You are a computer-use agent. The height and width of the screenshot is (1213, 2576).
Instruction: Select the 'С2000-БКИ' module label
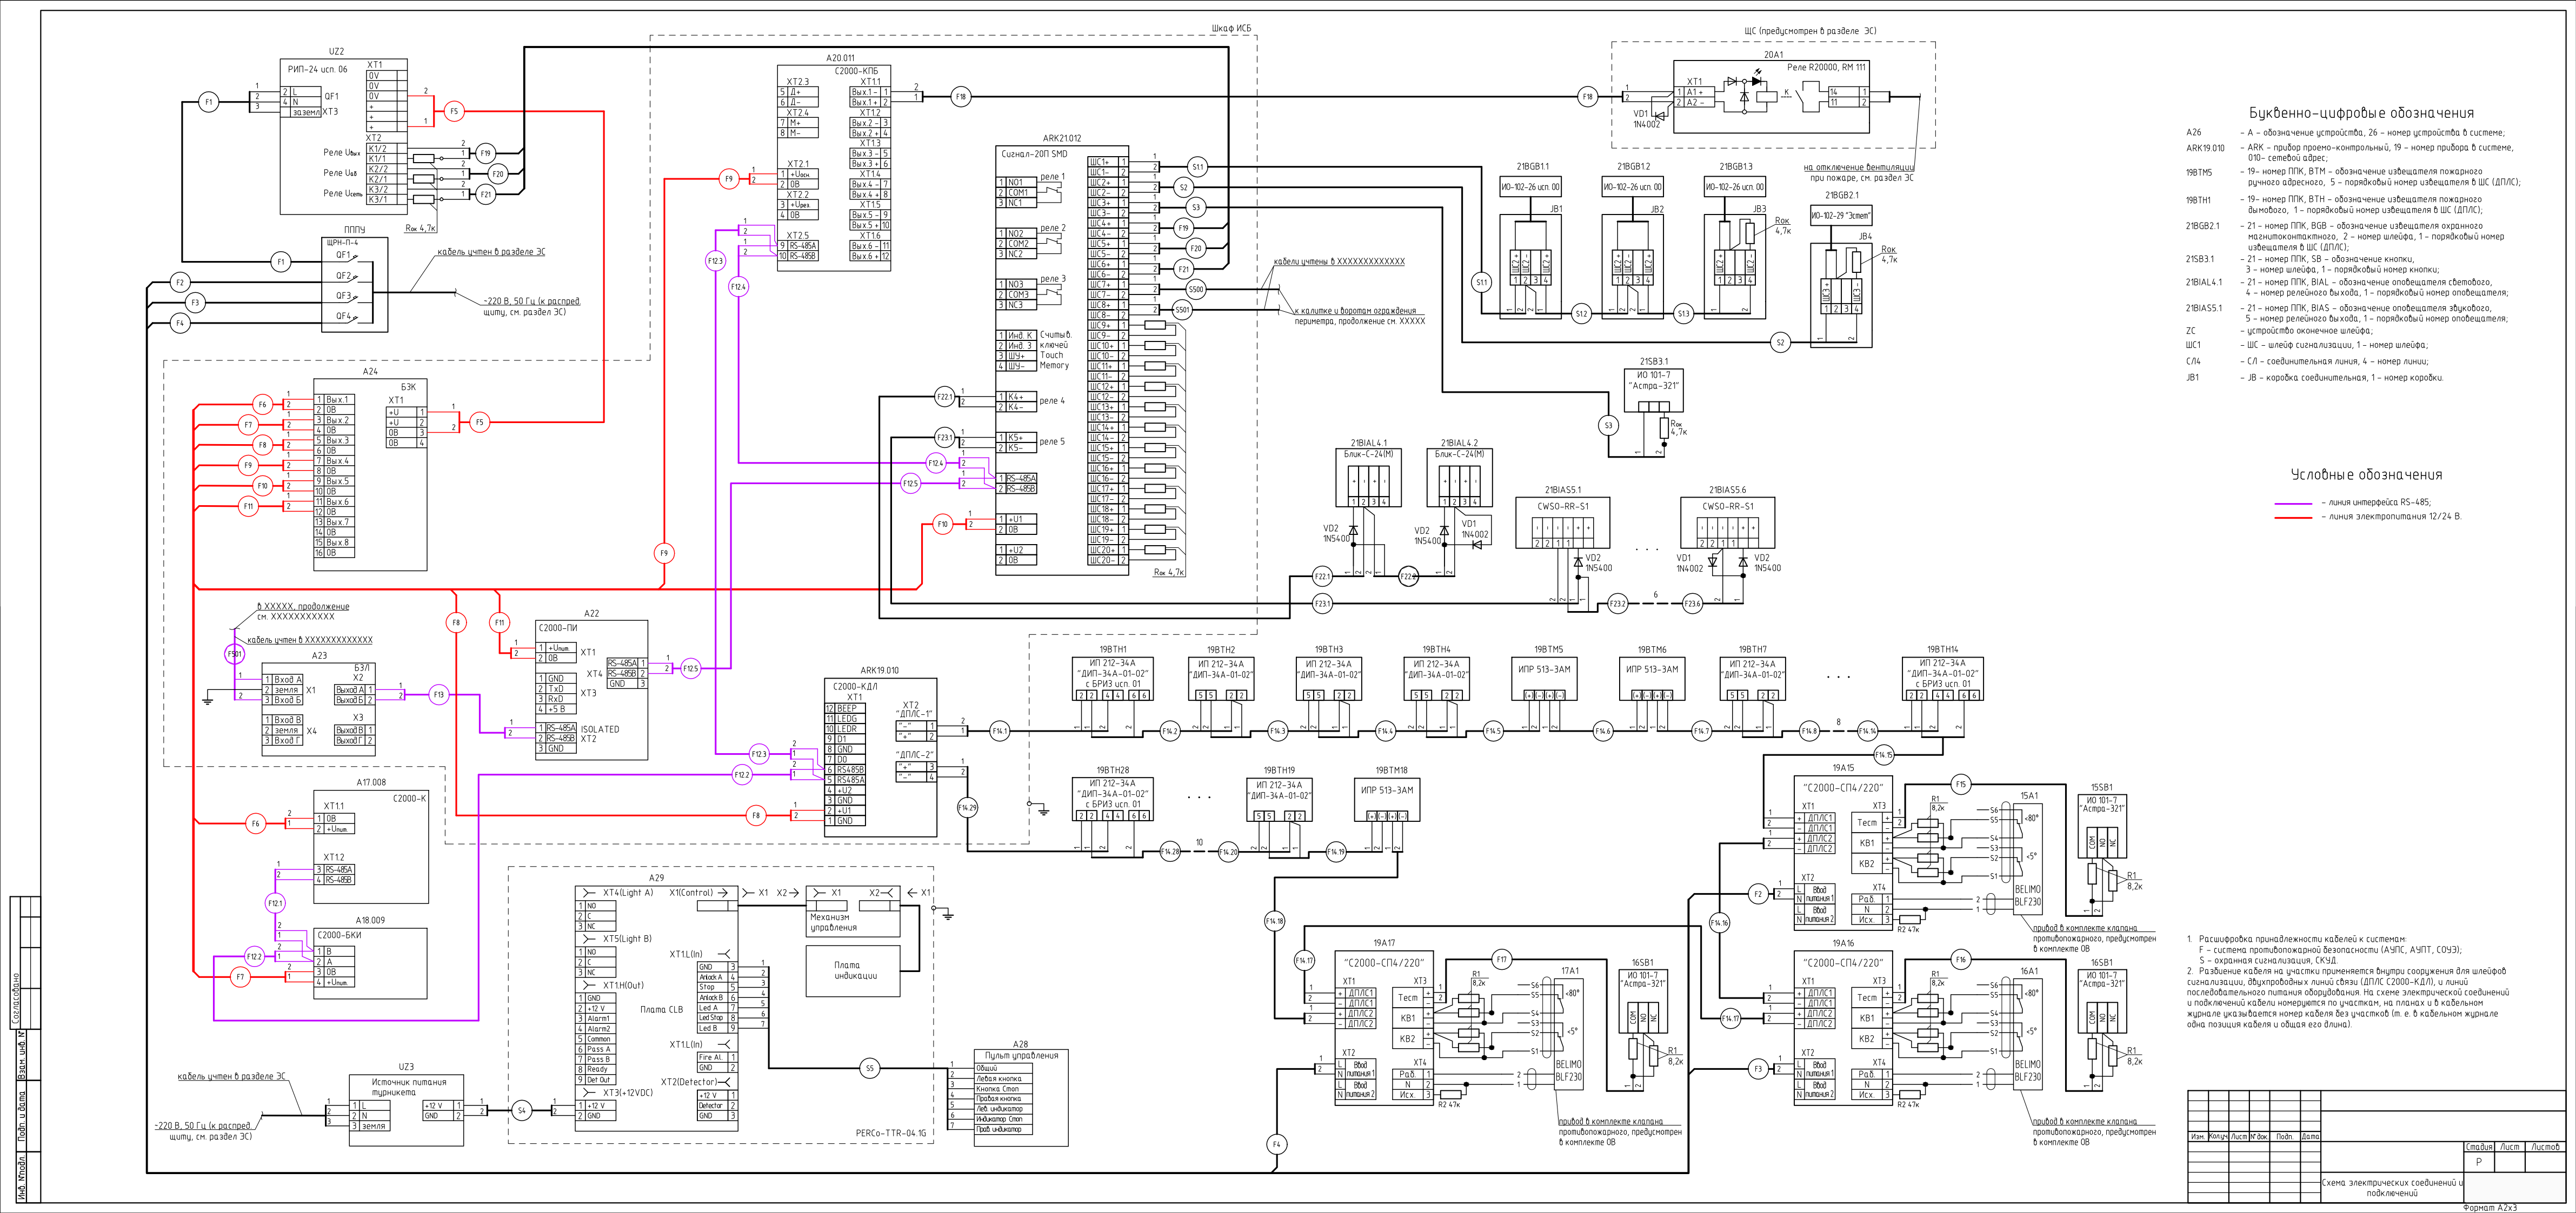tap(339, 935)
